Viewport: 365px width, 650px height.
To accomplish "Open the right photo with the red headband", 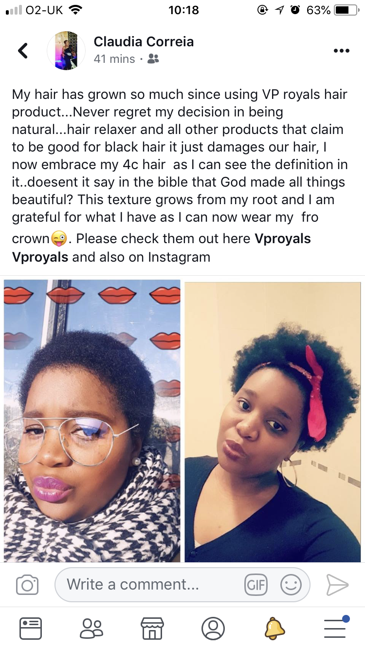I will click(273, 421).
